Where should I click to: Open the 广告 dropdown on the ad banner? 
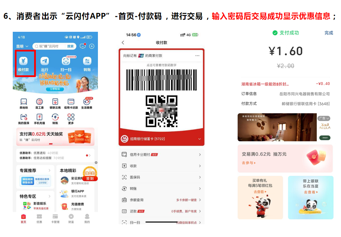point(324,118)
